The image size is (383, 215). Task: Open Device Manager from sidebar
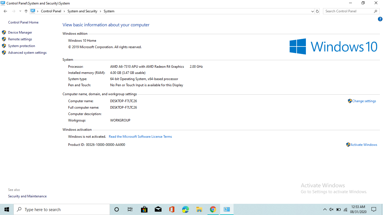click(x=20, y=32)
